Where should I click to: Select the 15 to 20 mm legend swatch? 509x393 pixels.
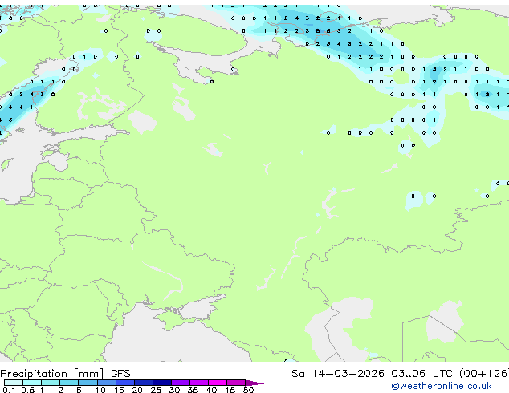click(x=124, y=383)
